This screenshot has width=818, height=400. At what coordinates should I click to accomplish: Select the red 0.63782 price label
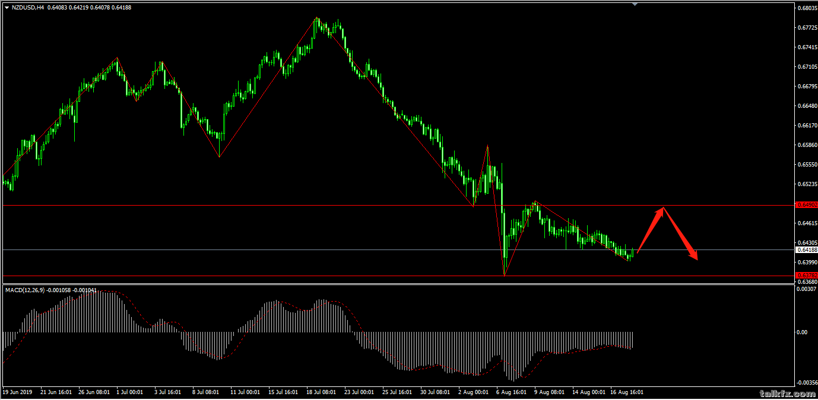(806, 276)
